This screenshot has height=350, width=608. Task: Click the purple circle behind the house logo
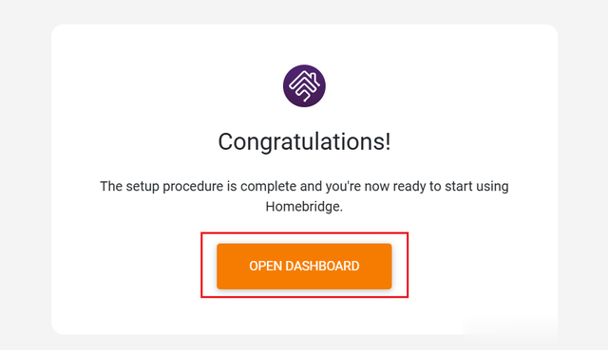point(290,97)
